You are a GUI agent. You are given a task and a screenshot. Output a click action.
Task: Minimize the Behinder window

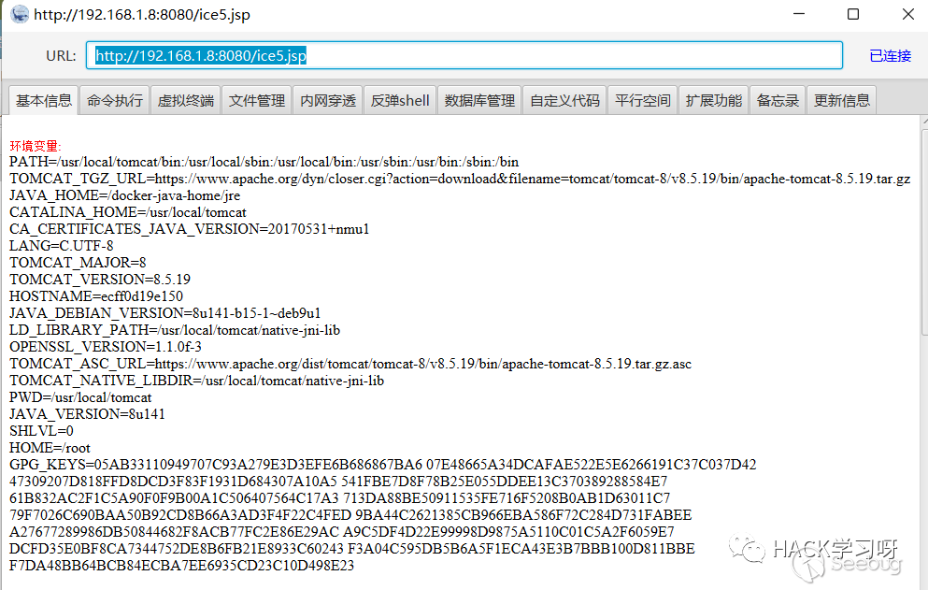[x=799, y=14]
